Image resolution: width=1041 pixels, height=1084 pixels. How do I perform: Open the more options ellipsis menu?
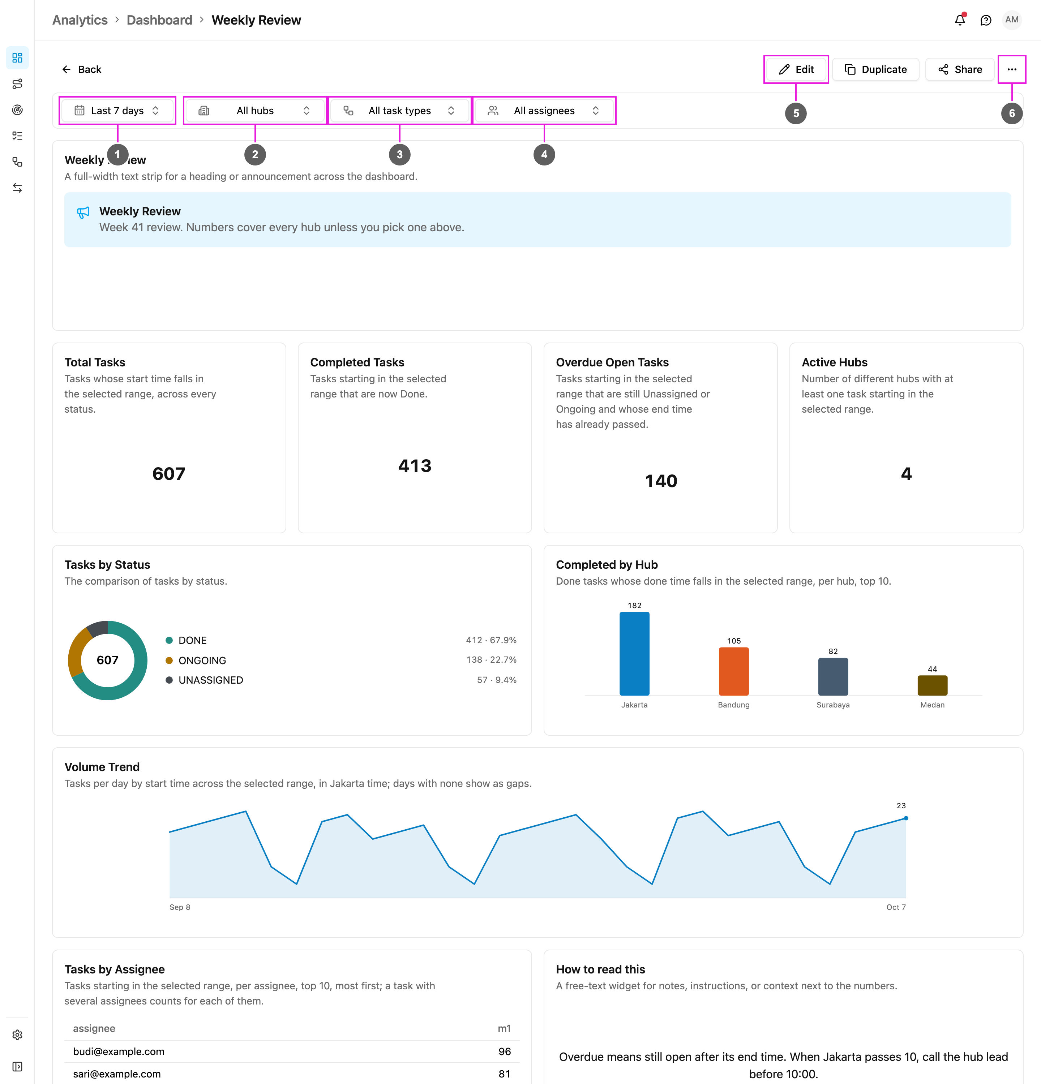[x=1012, y=69]
